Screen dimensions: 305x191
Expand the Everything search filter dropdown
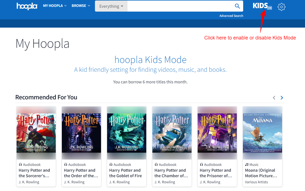click(111, 6)
